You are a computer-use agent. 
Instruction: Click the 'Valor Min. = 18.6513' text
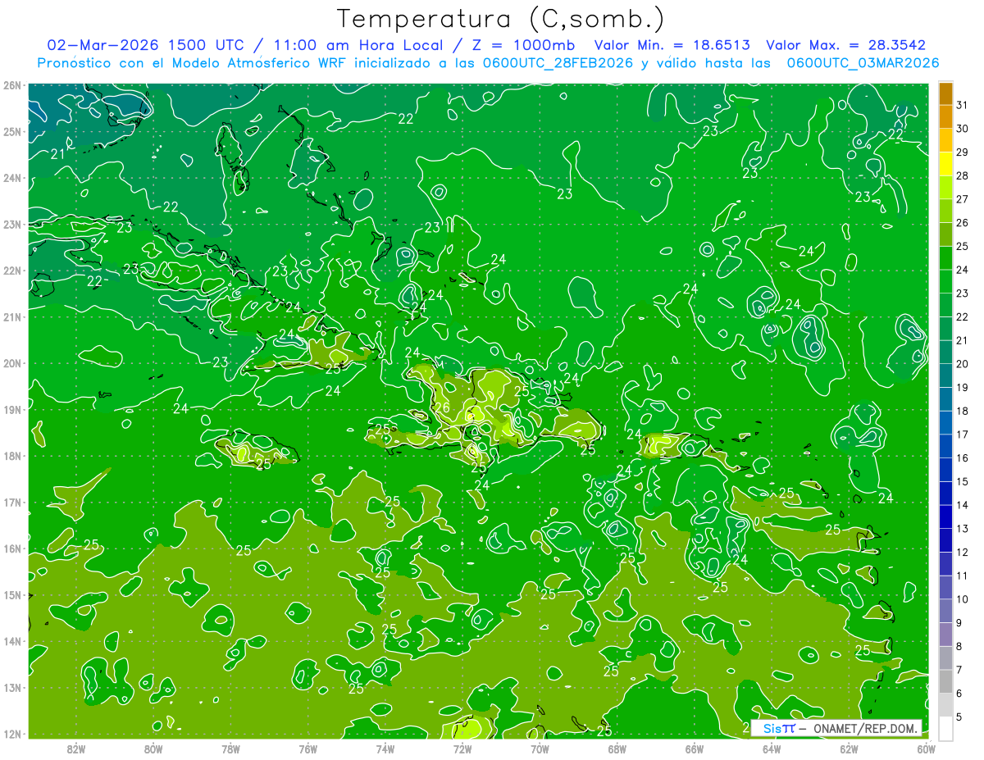click(x=672, y=45)
